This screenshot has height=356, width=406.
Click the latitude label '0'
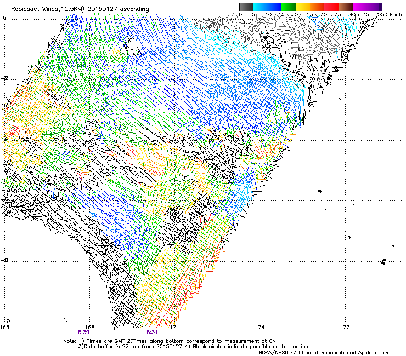click(4, 18)
